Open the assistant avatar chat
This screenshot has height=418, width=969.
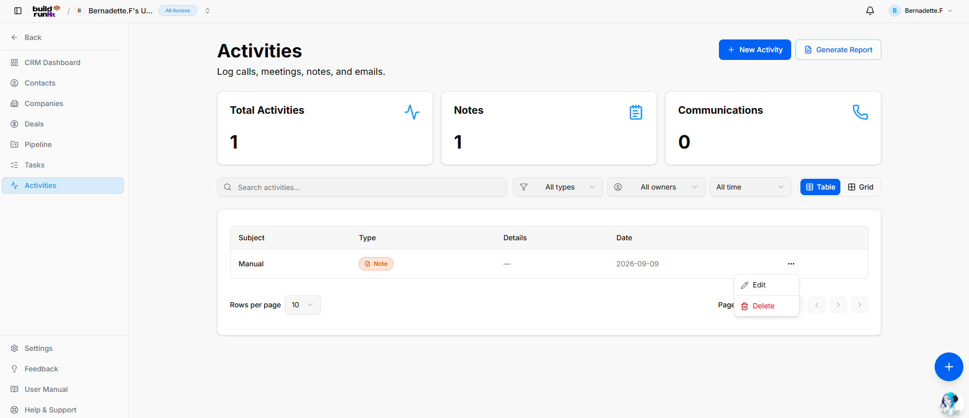click(951, 404)
